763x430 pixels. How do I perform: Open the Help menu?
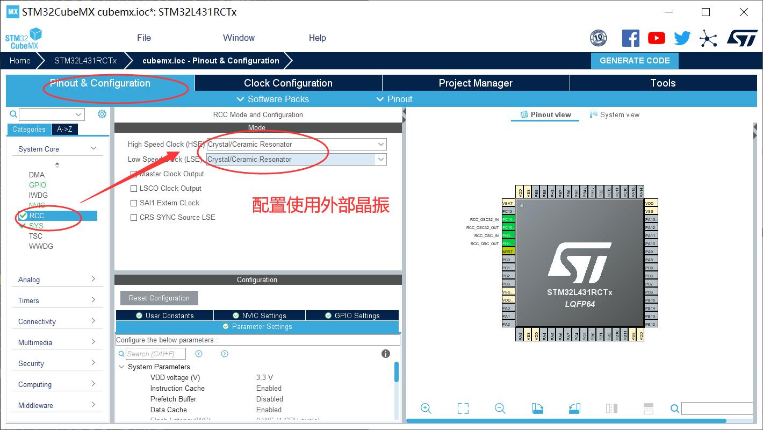click(318, 38)
